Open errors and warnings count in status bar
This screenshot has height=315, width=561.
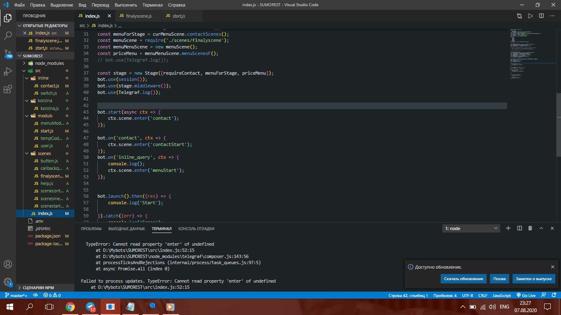pos(52,295)
